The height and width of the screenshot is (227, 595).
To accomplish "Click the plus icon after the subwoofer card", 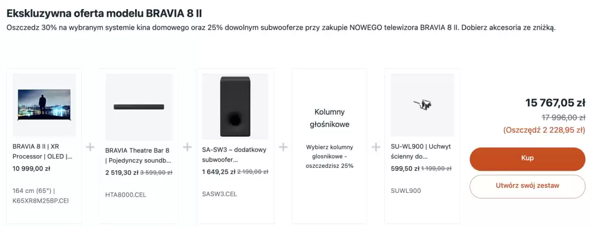I will tap(283, 148).
